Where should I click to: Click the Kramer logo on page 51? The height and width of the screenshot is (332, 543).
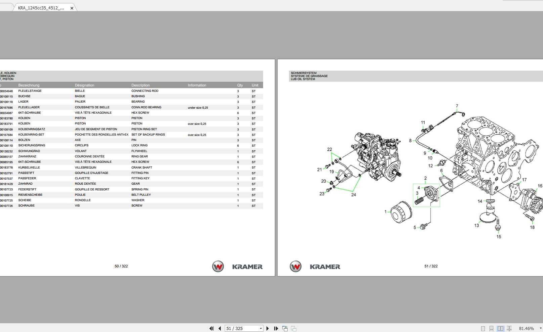click(x=315, y=266)
